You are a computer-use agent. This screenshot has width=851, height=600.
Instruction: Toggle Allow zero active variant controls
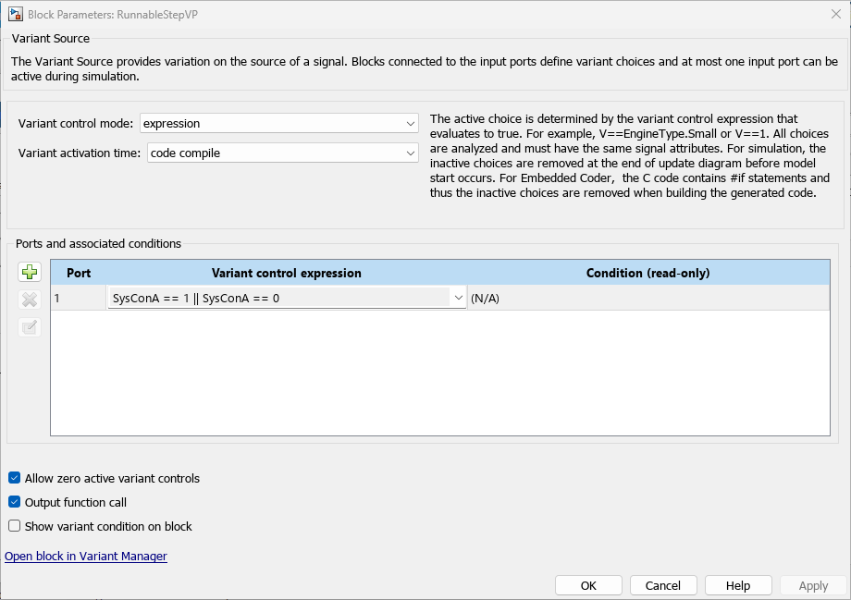click(14, 479)
